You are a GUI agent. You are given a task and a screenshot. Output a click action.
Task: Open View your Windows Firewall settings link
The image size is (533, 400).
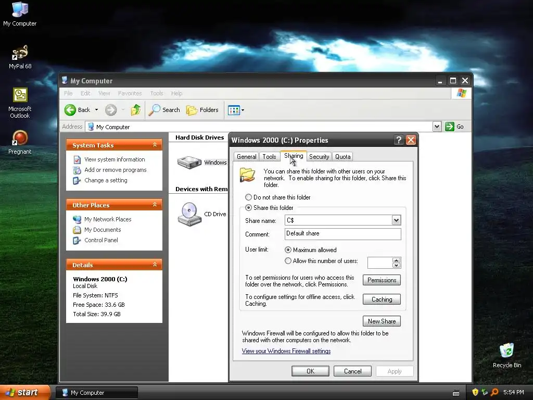tap(286, 351)
